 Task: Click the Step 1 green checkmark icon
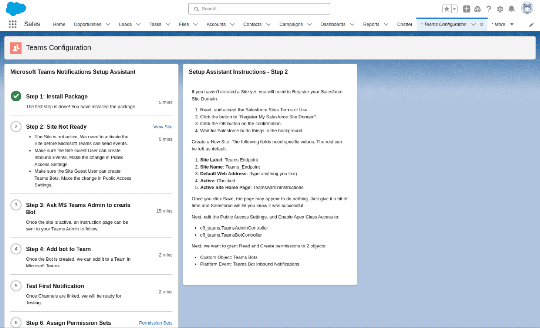(x=16, y=96)
